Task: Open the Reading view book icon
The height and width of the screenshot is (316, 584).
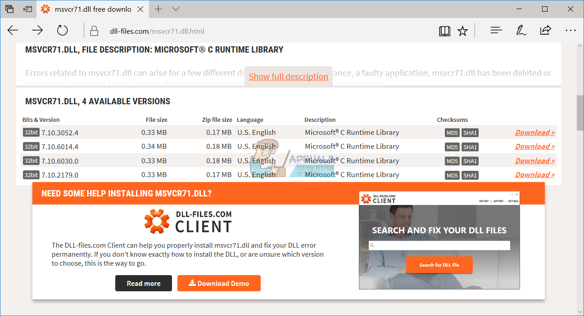Action: tap(444, 31)
